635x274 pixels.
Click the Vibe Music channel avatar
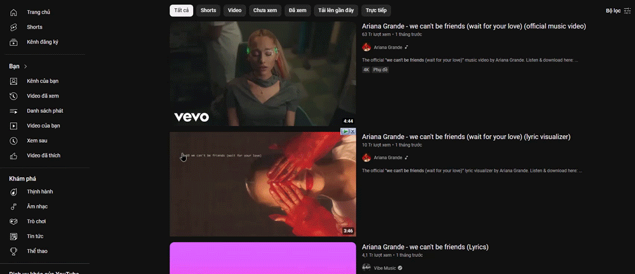click(x=366, y=268)
